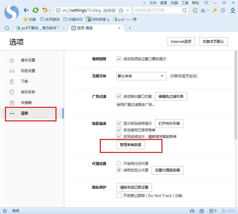Open the 默认字体 page font dropdown
This screenshot has width=238, height=214.
pos(141,76)
